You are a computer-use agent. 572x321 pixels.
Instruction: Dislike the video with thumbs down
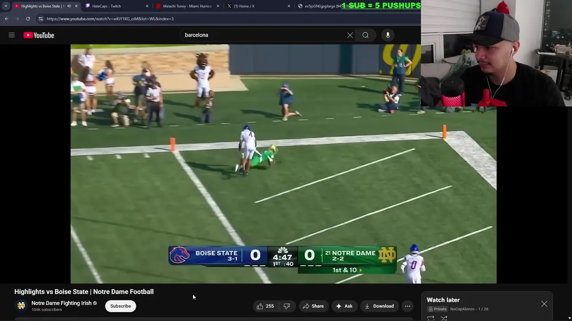coord(287,306)
